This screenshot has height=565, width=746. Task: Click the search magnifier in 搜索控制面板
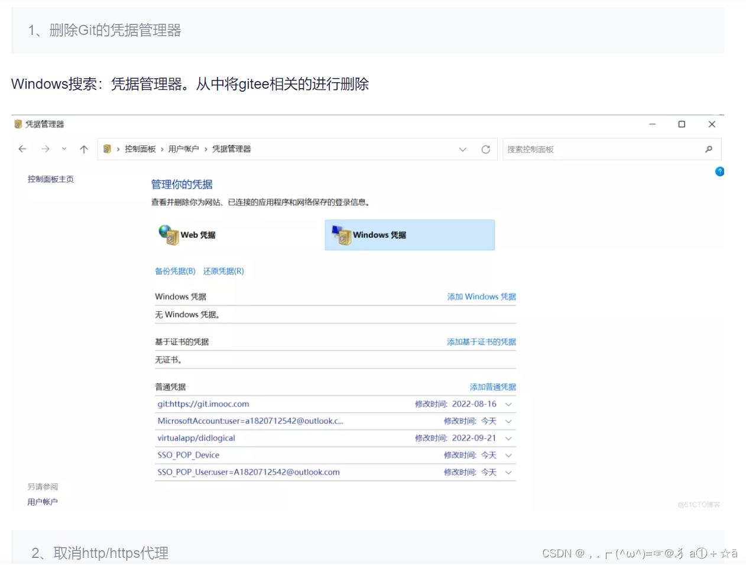point(709,149)
